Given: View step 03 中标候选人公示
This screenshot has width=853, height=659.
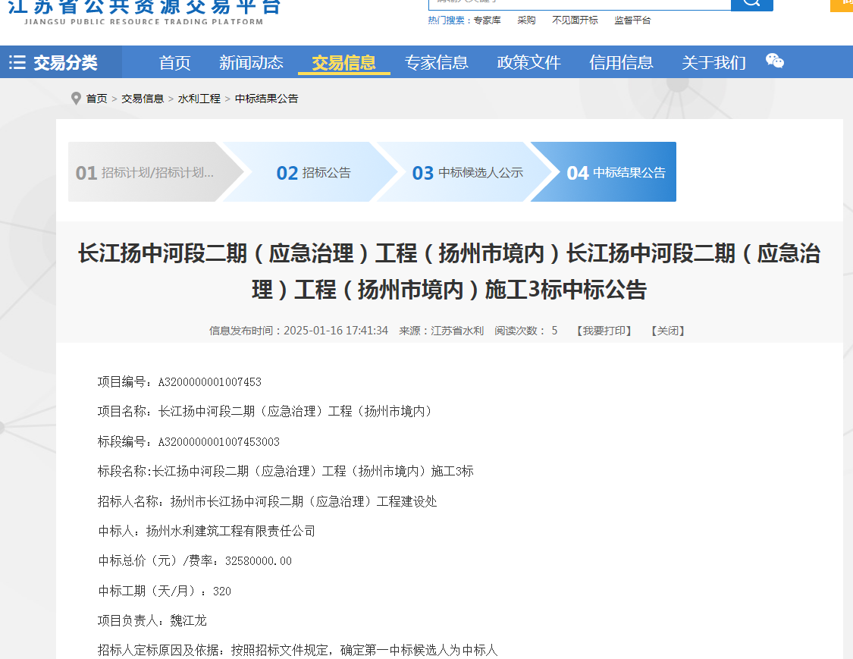Looking at the screenshot, I should (x=467, y=172).
